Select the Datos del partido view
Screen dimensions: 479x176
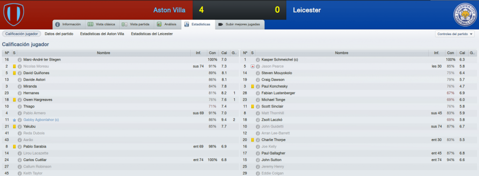coord(59,34)
